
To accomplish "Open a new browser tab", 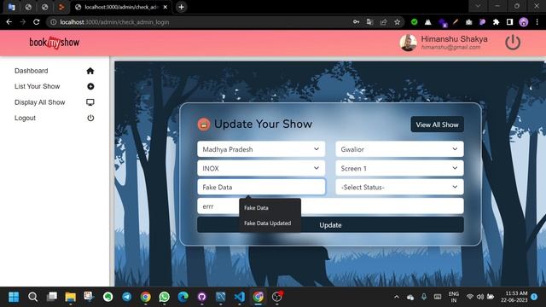I will tap(181, 7).
